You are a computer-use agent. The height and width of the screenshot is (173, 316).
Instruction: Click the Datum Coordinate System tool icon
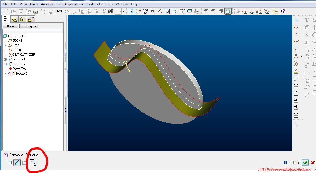pyautogui.click(x=296, y=64)
